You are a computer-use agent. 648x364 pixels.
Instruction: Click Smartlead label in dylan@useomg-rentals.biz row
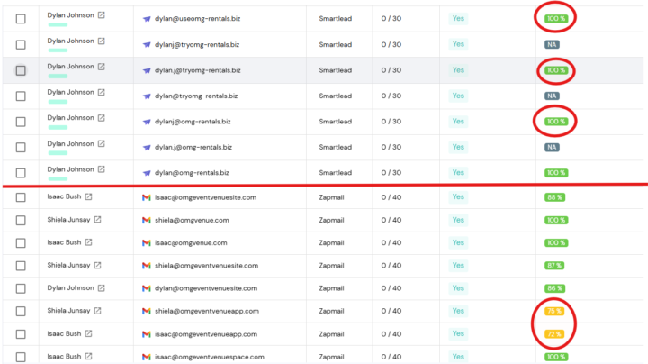[x=335, y=19]
